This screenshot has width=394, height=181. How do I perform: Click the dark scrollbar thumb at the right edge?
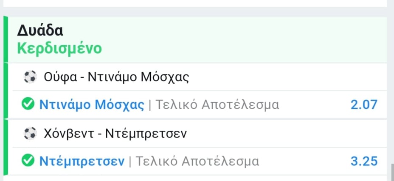click(x=391, y=173)
